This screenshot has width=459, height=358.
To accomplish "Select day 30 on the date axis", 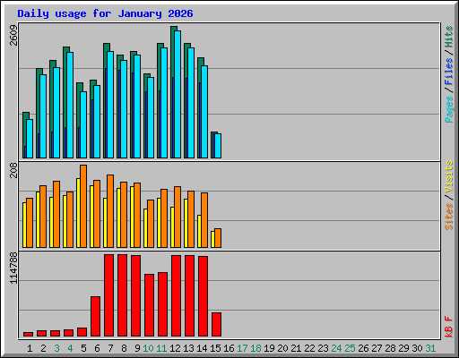I will 417,348.
